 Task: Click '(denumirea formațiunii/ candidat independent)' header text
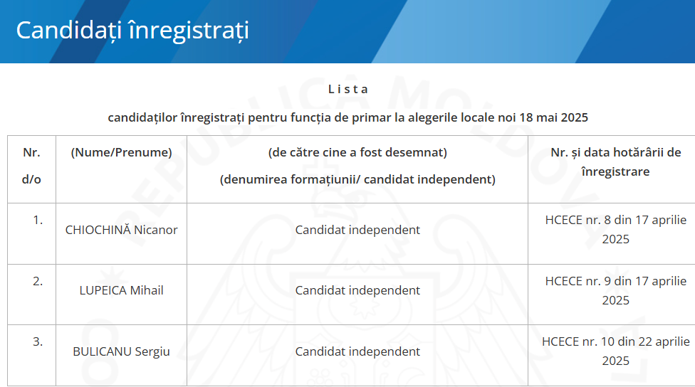coord(357,179)
